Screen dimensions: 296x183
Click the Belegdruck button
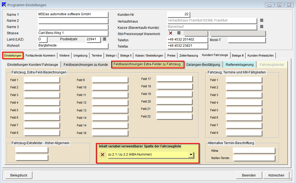(x=19, y=175)
